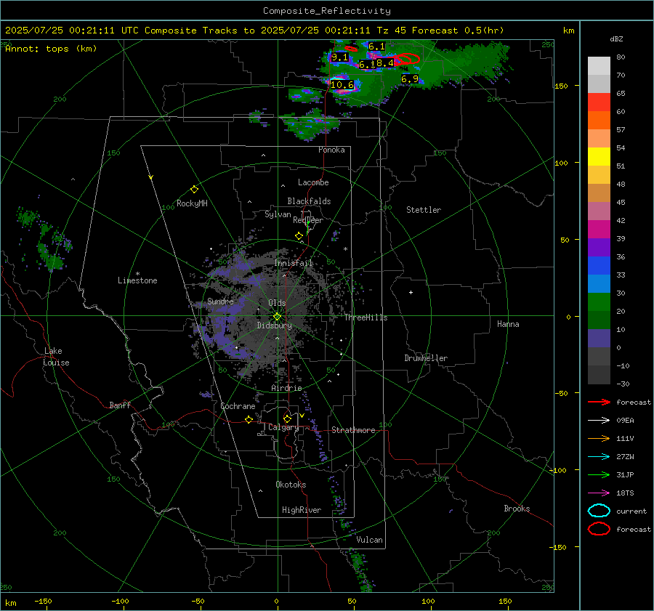This screenshot has height=611, width=654.
Task: Click the orange 57 dBZ color swatch
Action: 599,121
